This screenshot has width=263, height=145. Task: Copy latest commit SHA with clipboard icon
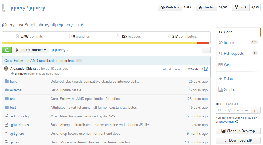click(206, 69)
